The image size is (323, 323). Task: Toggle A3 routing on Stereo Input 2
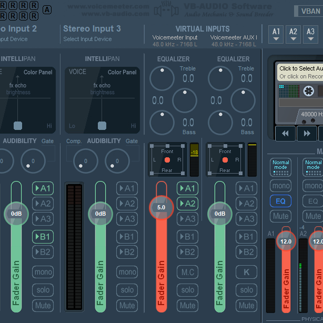43,219
